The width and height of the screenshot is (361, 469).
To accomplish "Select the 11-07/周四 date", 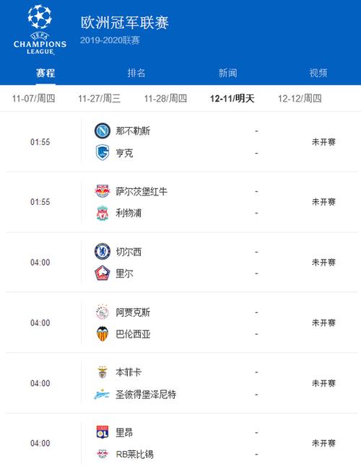I will pos(33,98).
